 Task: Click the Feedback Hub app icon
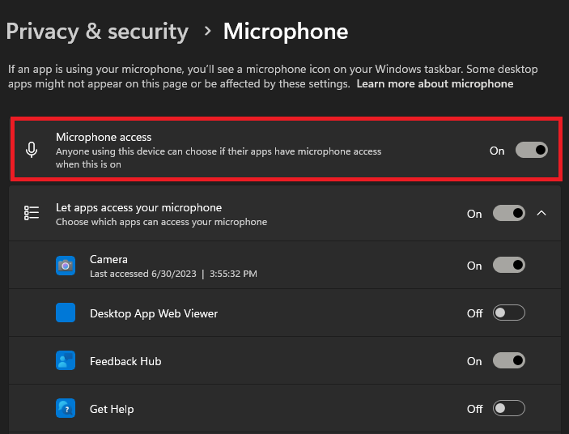(66, 361)
